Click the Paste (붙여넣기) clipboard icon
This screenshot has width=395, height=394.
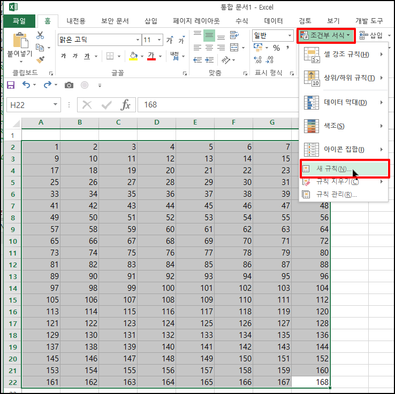[x=21, y=40]
